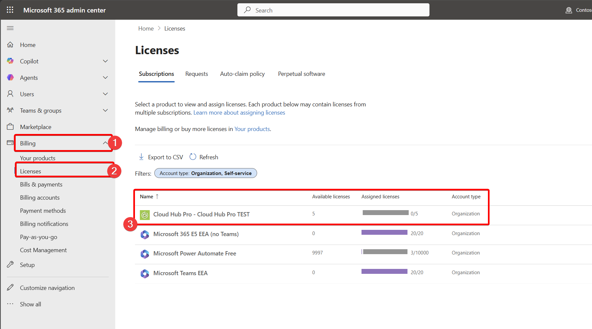Click the search magnifier icon
The image size is (592, 329).
tap(247, 10)
